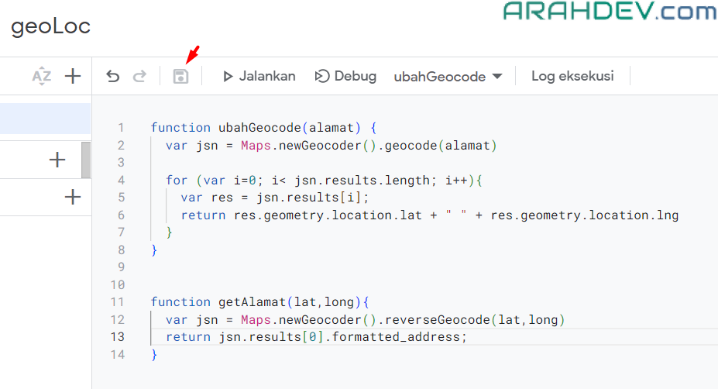Viewport: 718px width, 389px height.
Task: Click line number 1 in the gutter
Action: pos(120,128)
